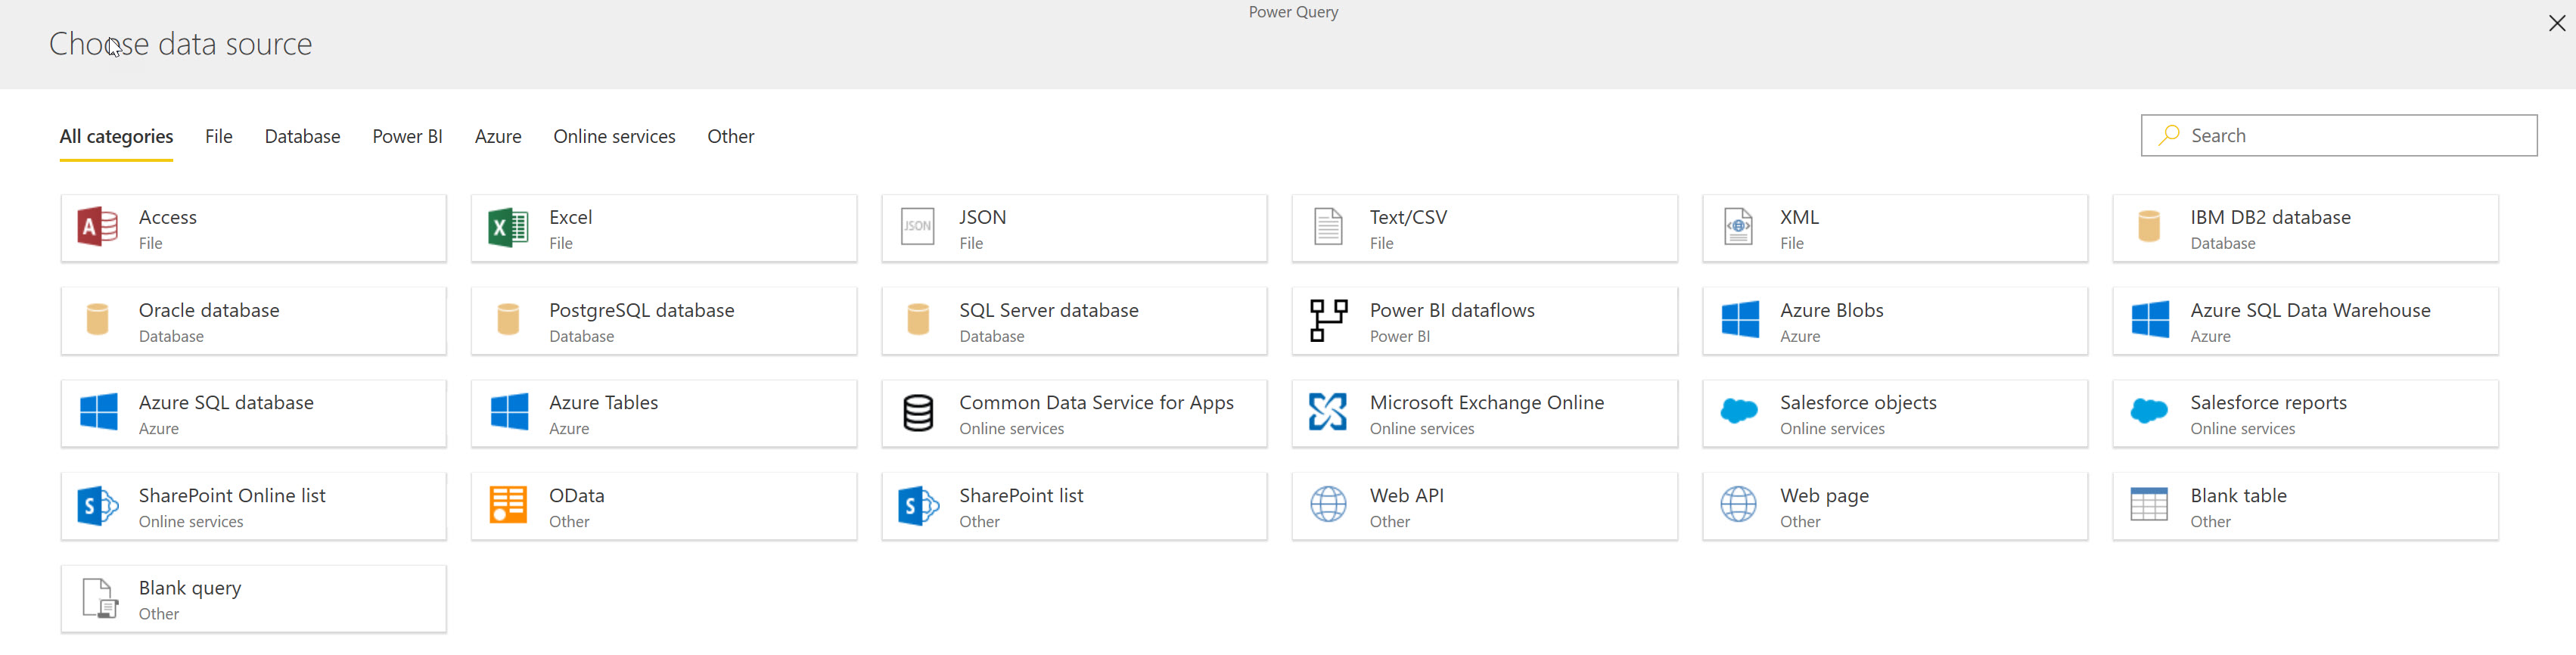This screenshot has height=655, width=2576.
Task: Pick the JSON connector label
Action: click(982, 217)
